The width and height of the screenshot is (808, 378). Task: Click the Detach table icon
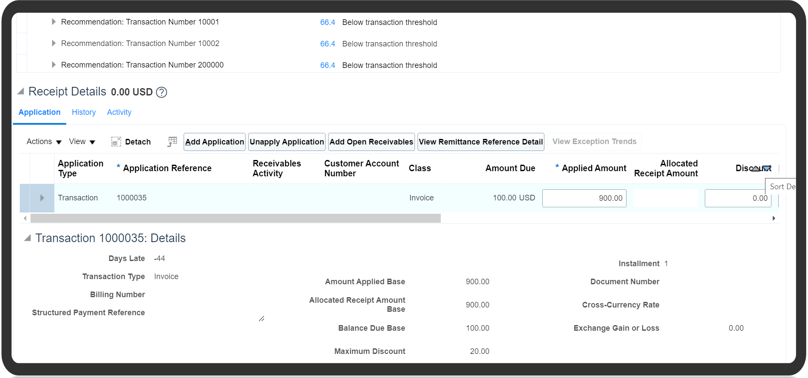coord(116,141)
